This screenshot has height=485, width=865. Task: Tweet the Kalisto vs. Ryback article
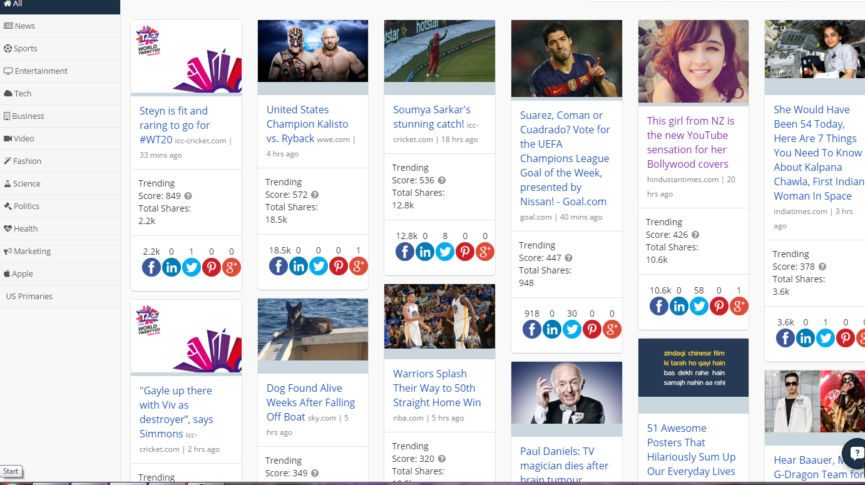[x=319, y=266]
